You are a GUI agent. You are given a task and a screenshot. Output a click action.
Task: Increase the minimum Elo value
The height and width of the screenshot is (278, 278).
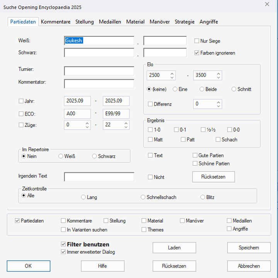pos(172,73)
